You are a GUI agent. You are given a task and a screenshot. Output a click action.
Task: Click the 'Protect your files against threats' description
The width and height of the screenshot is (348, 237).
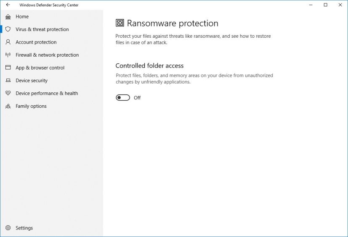[193, 39]
